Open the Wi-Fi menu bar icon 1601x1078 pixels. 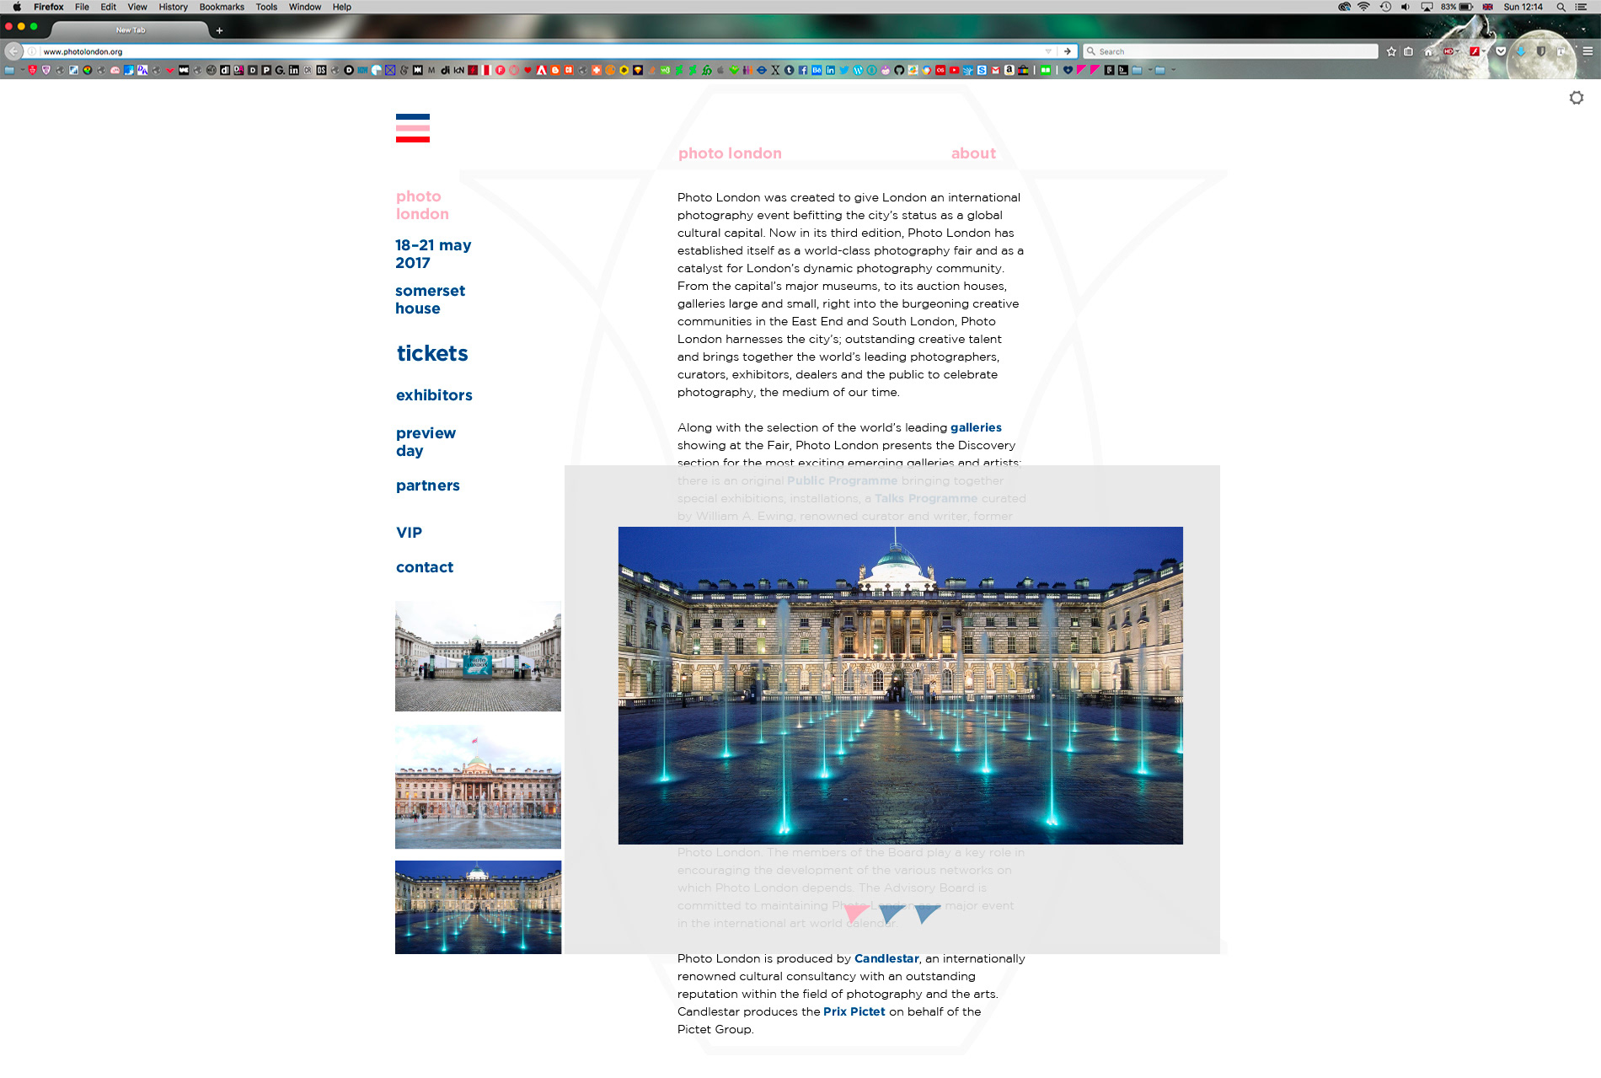point(1363,7)
